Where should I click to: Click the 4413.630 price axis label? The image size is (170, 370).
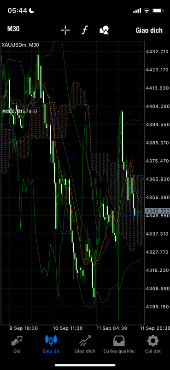(x=157, y=88)
